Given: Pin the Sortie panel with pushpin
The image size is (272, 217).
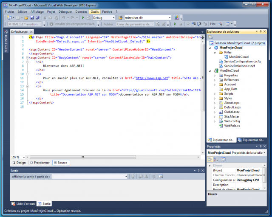Looking at the screenshot, I should pyautogui.click(x=199, y=171).
